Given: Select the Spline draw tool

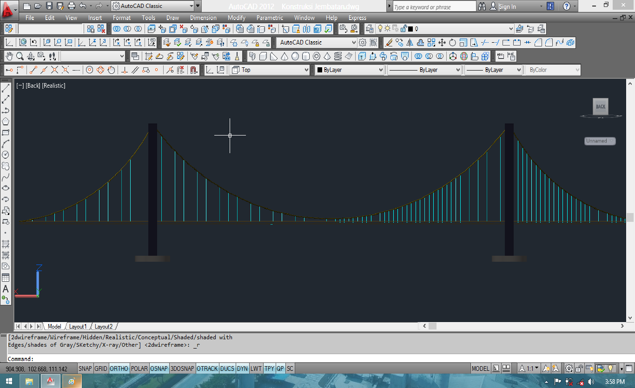Looking at the screenshot, I should 6,177.
